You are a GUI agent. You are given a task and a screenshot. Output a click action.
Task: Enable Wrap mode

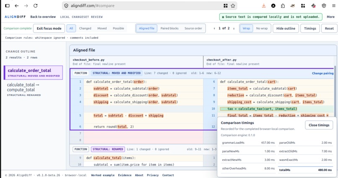coord(246,28)
